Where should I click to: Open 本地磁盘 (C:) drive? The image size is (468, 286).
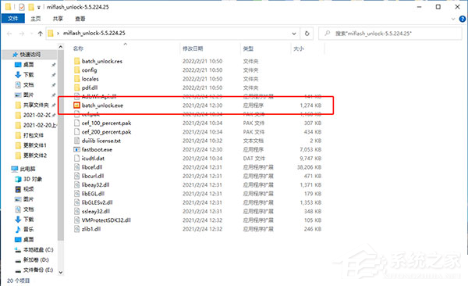(x=38, y=249)
